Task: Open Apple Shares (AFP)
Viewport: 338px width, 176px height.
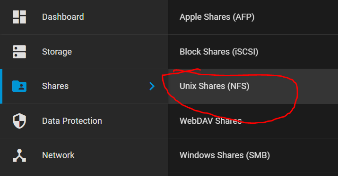Action: pos(217,17)
